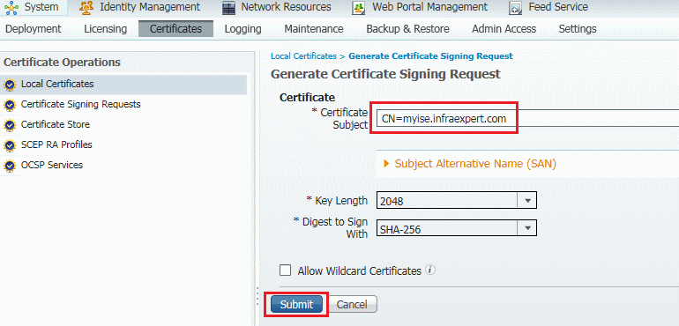Click the wildcard certificates info icon
This screenshot has height=326, width=679.
pos(430,270)
